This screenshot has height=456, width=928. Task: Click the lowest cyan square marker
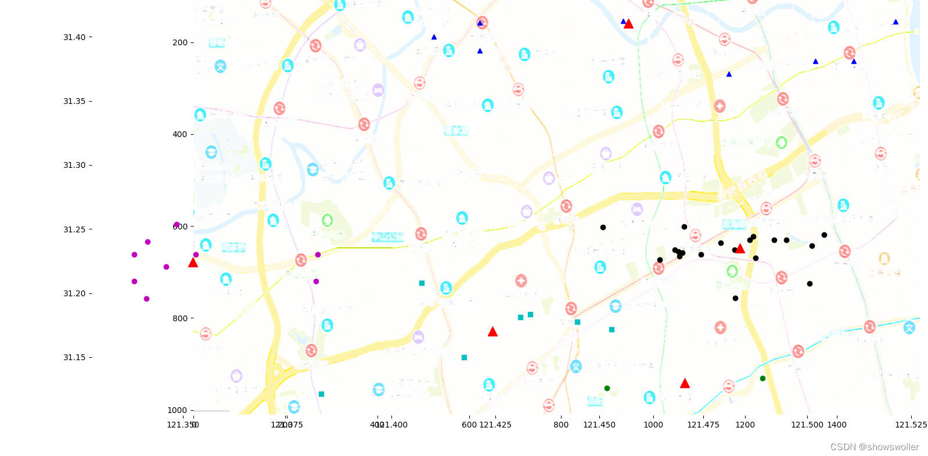click(321, 394)
